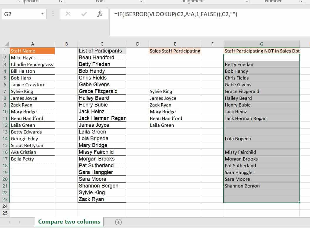Screen dimensions: 310x228
Task: Select column C header
Action: coord(102,44)
